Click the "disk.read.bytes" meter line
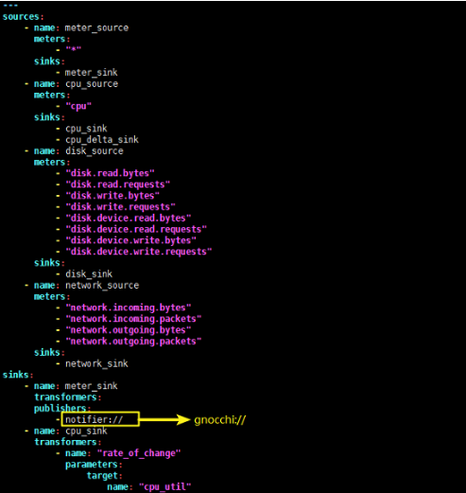Screen dimensions: 466x493 110,173
